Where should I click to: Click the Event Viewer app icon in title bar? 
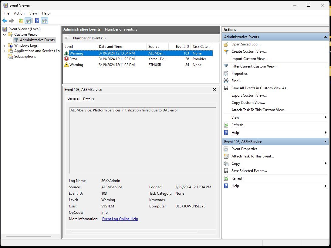(5, 5)
